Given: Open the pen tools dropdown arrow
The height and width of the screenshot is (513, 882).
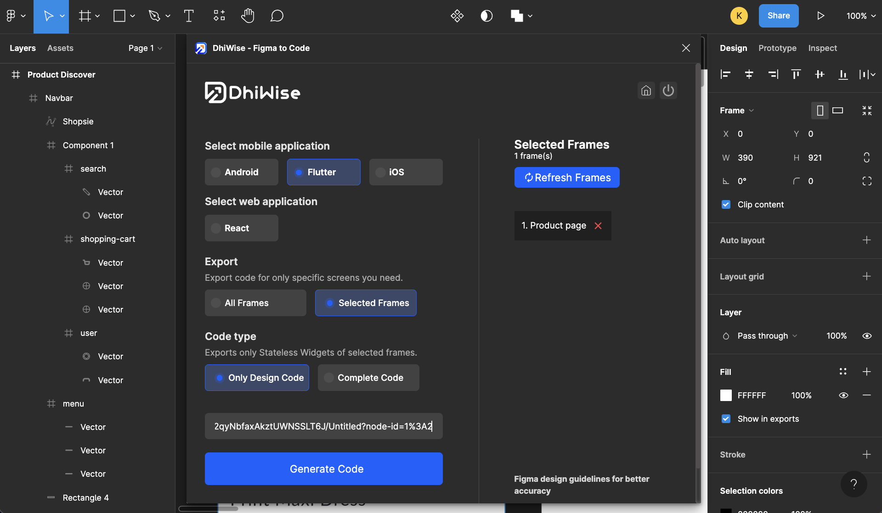Looking at the screenshot, I should coord(168,16).
